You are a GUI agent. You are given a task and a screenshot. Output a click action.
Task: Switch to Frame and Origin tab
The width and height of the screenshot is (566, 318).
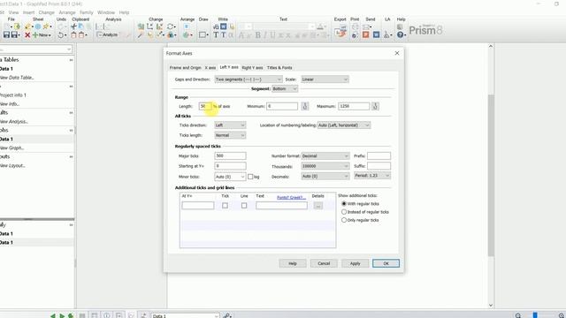[185, 68]
